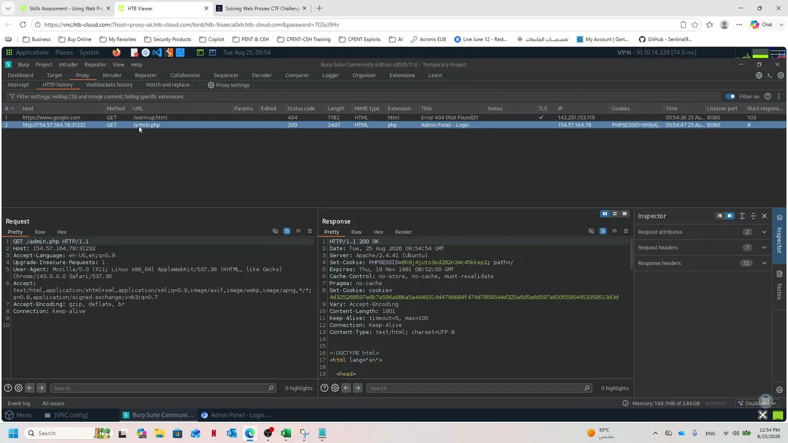Open the Decoder tab
788x443 pixels.
[x=262, y=75]
